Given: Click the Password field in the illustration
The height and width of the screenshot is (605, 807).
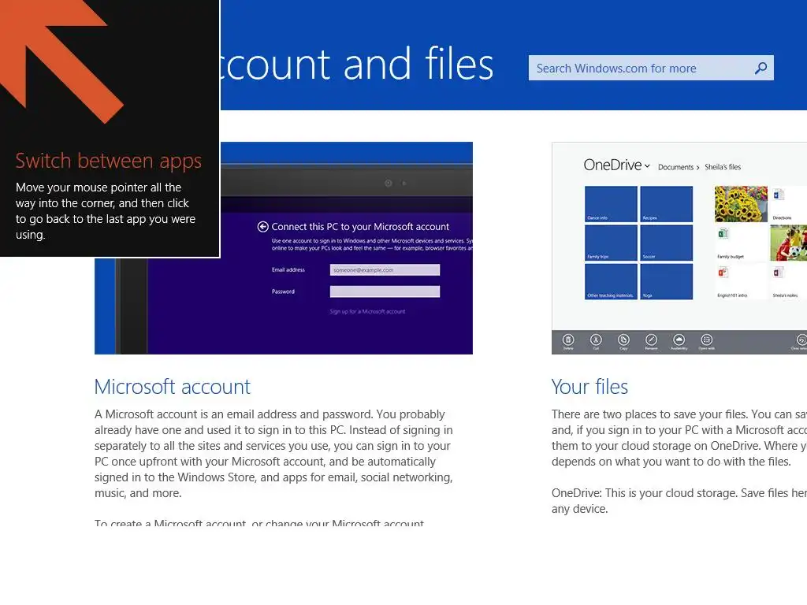Looking at the screenshot, I should click(x=385, y=291).
